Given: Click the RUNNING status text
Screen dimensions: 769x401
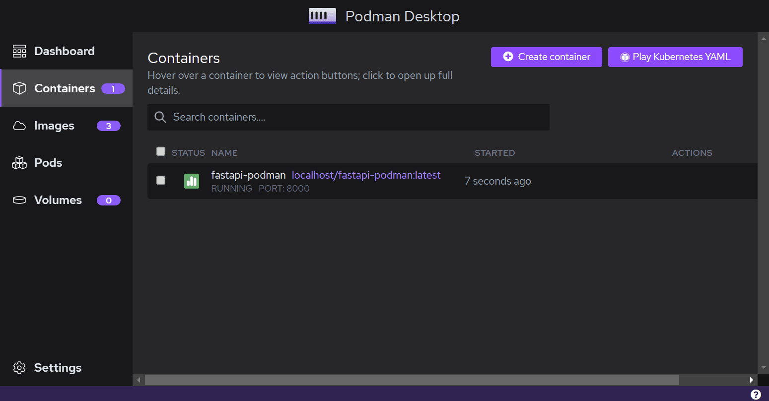Looking at the screenshot, I should point(232,189).
